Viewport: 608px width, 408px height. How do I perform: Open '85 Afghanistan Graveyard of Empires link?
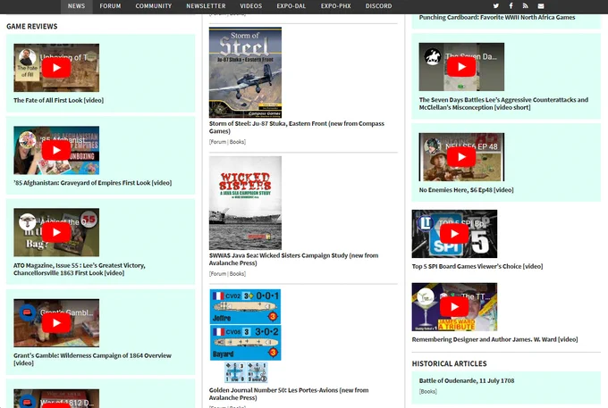93,183
